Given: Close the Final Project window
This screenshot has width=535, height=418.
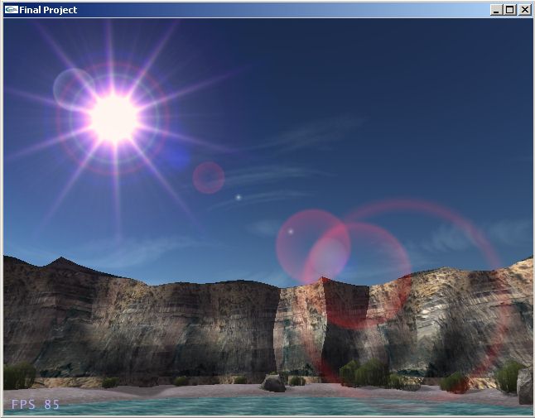Looking at the screenshot, I should (524, 10).
